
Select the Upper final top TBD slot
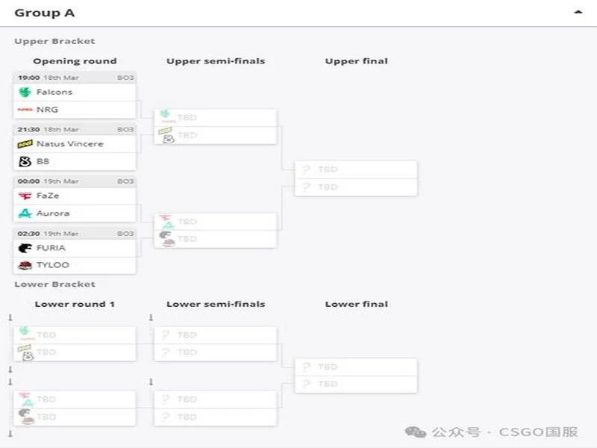coord(356,169)
